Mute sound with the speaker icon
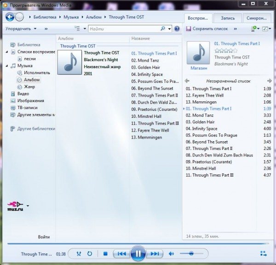The image size is (276, 265). [x=171, y=253]
